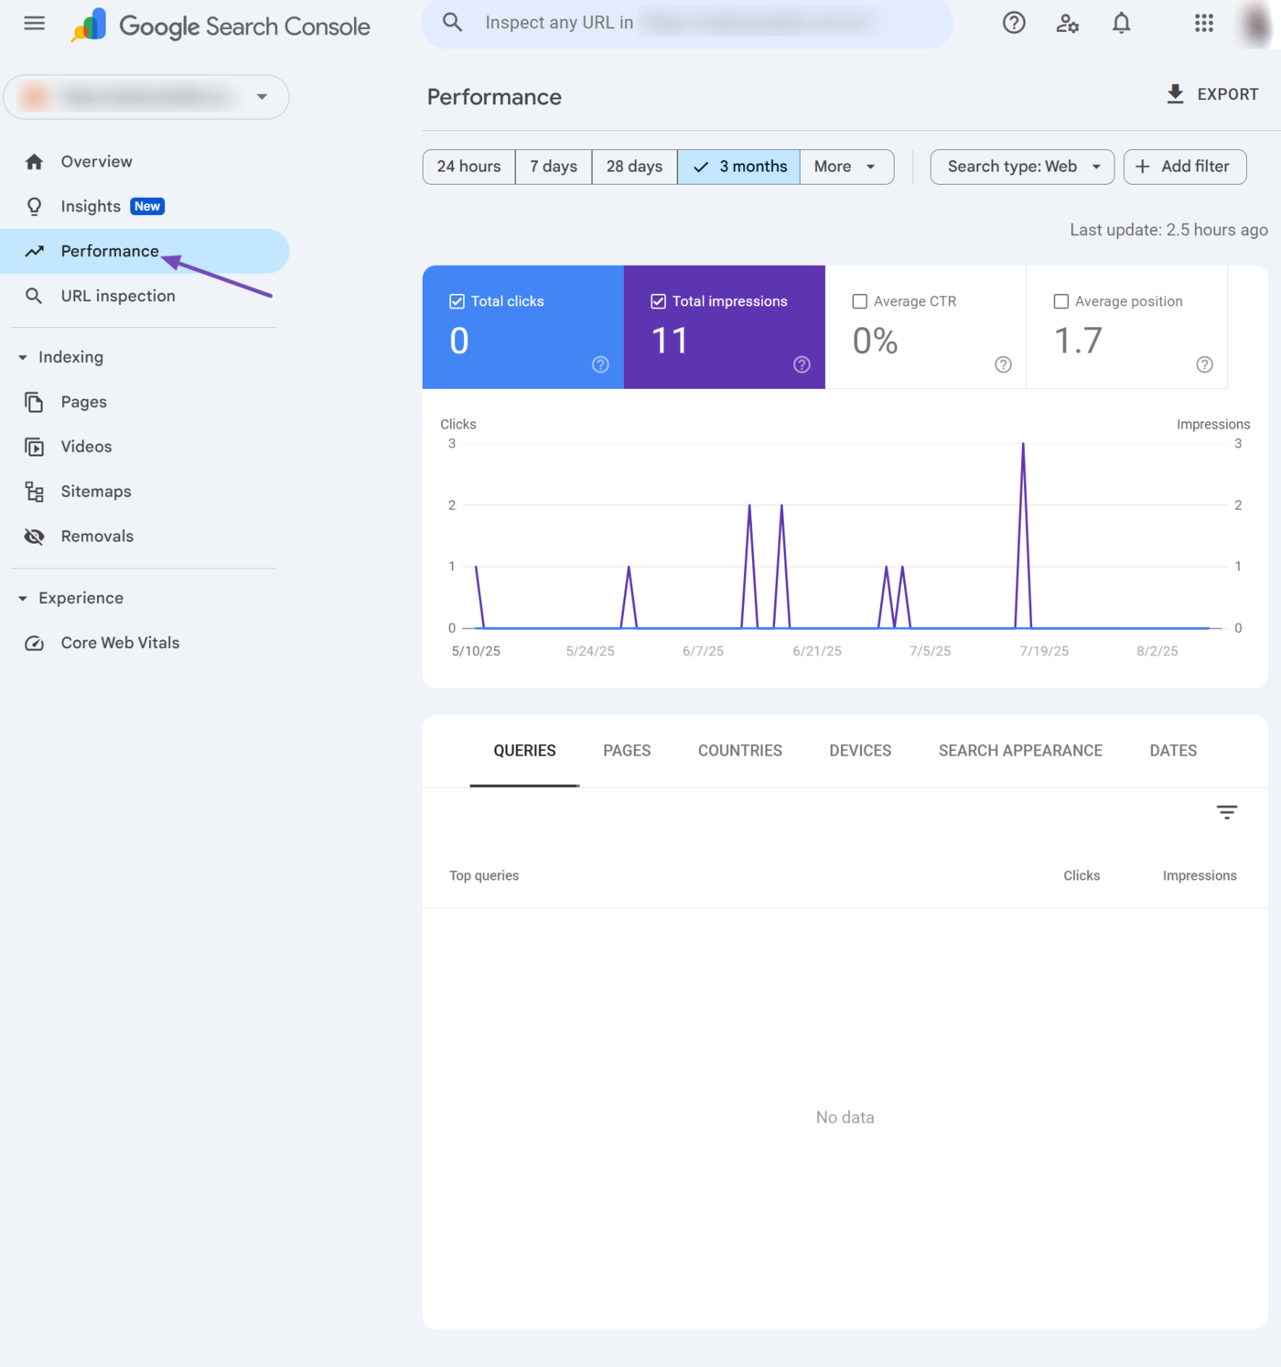1281x1367 pixels.
Task: Click the Add filter button
Action: pyautogui.click(x=1184, y=167)
